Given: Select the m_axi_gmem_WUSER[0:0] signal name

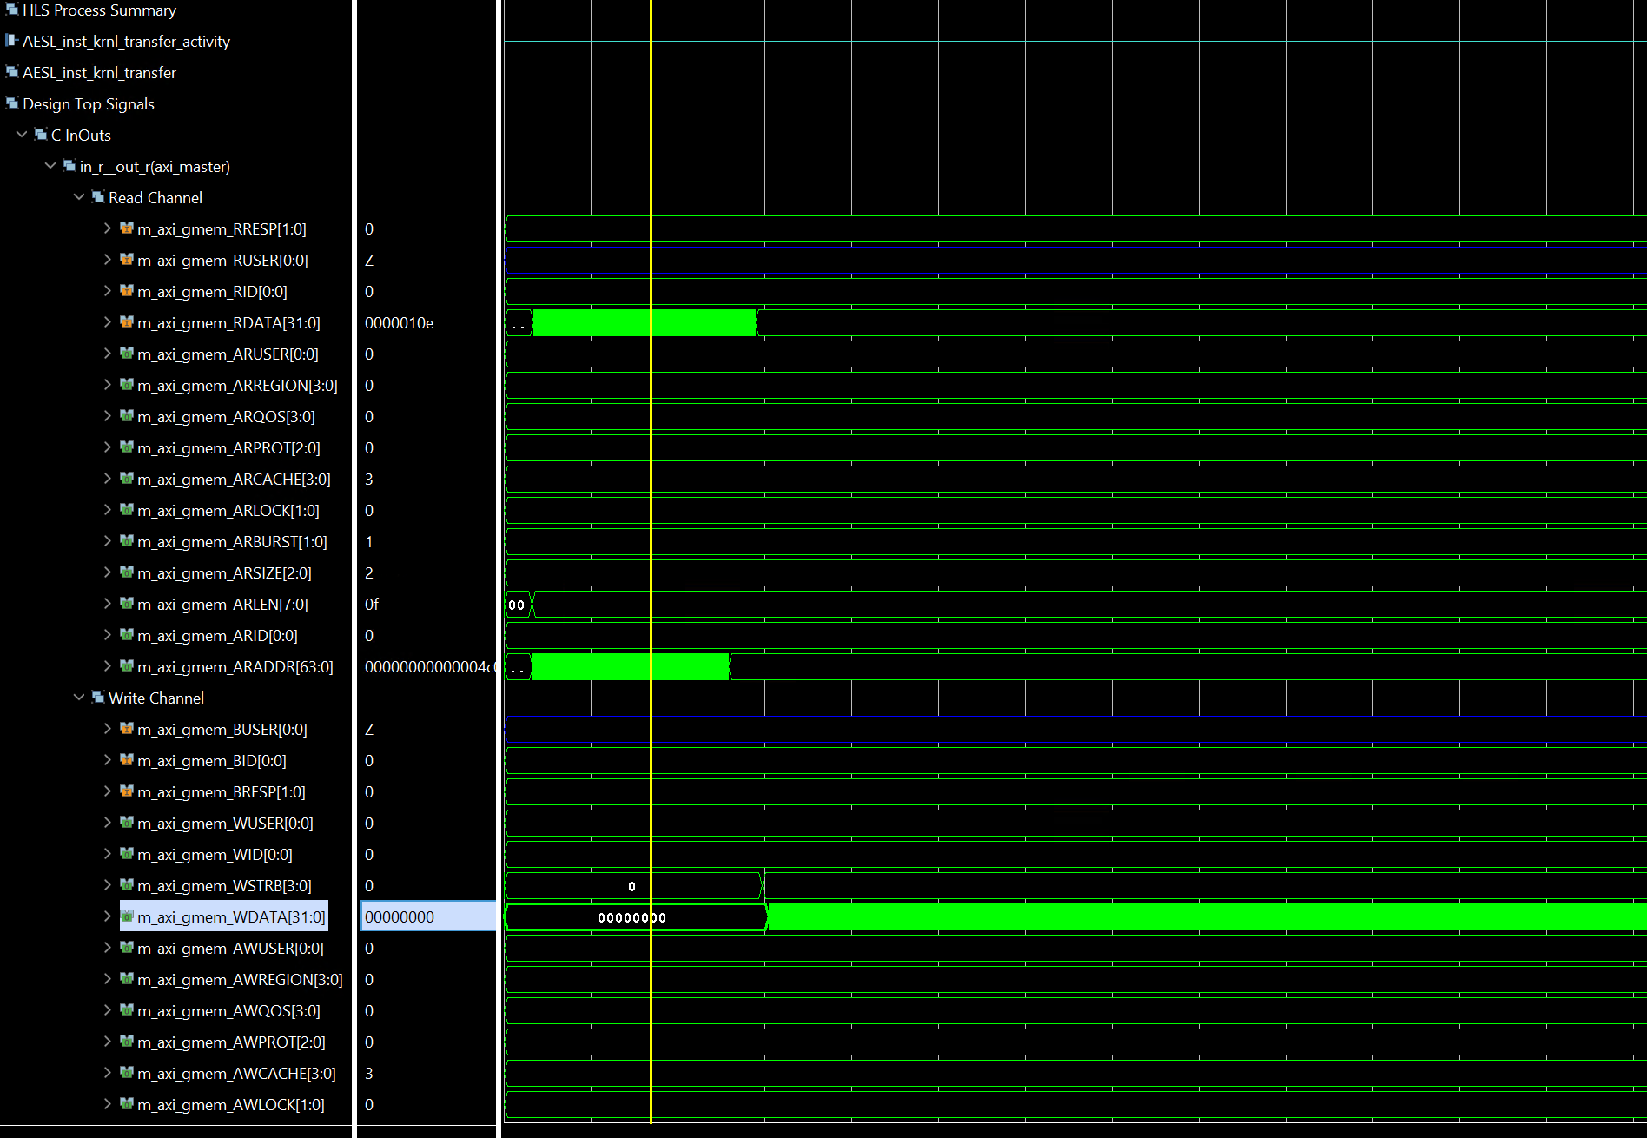Looking at the screenshot, I should pos(225,823).
